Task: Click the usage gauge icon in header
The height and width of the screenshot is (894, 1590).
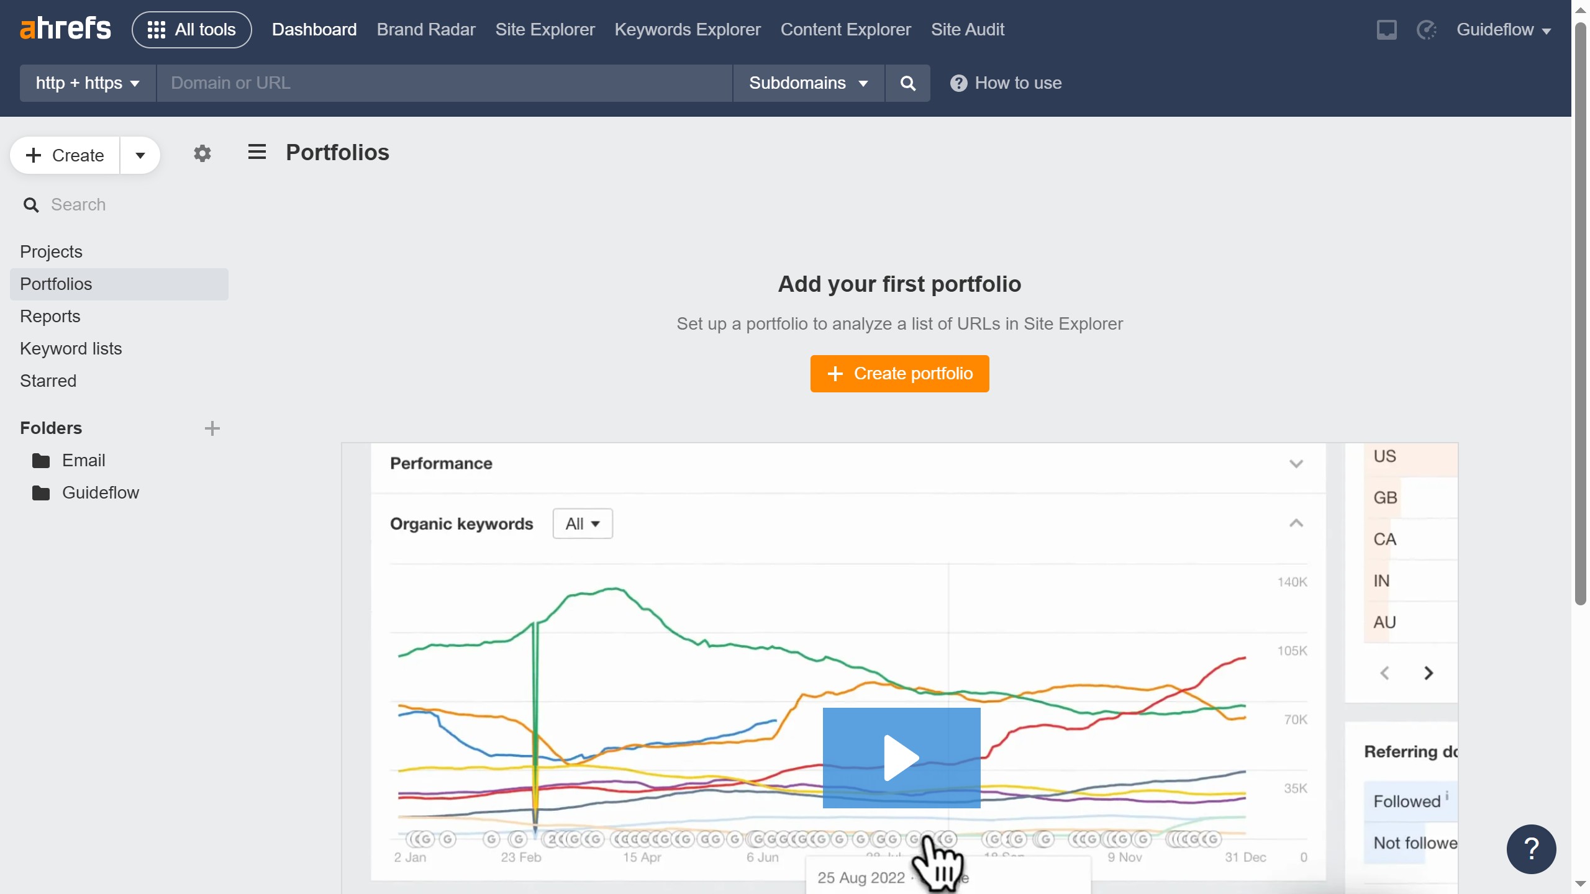Action: (x=1427, y=30)
